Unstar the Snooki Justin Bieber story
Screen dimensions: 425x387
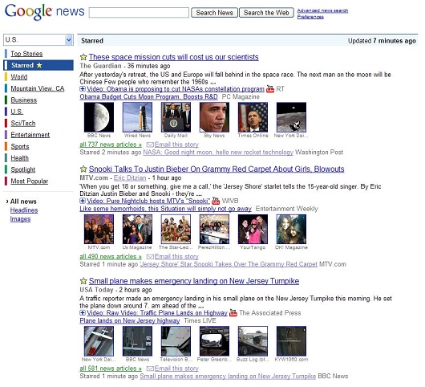(x=83, y=169)
